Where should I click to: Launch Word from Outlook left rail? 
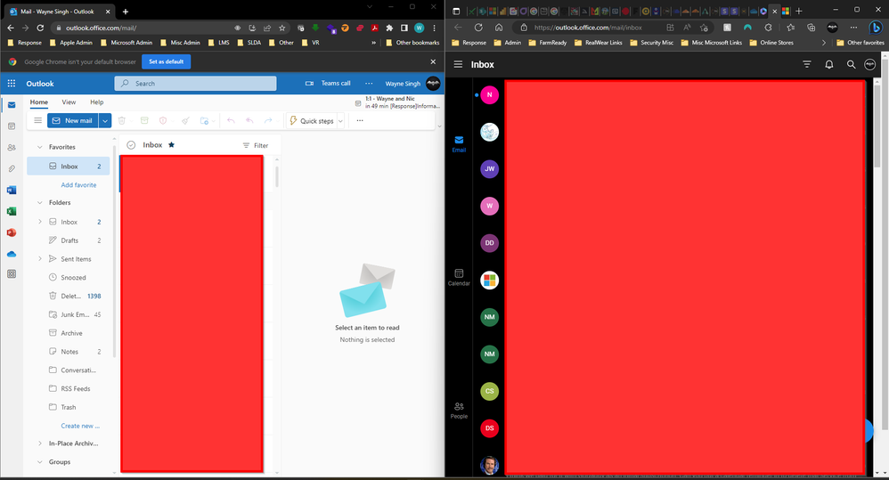(12, 190)
